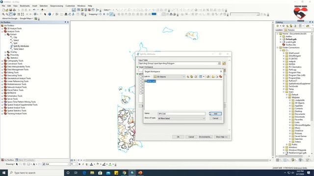Click the Find binoculars icon
314x176 pixels.
(x=66, y=14)
